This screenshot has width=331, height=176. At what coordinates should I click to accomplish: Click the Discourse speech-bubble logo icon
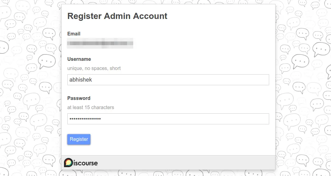tap(68, 162)
